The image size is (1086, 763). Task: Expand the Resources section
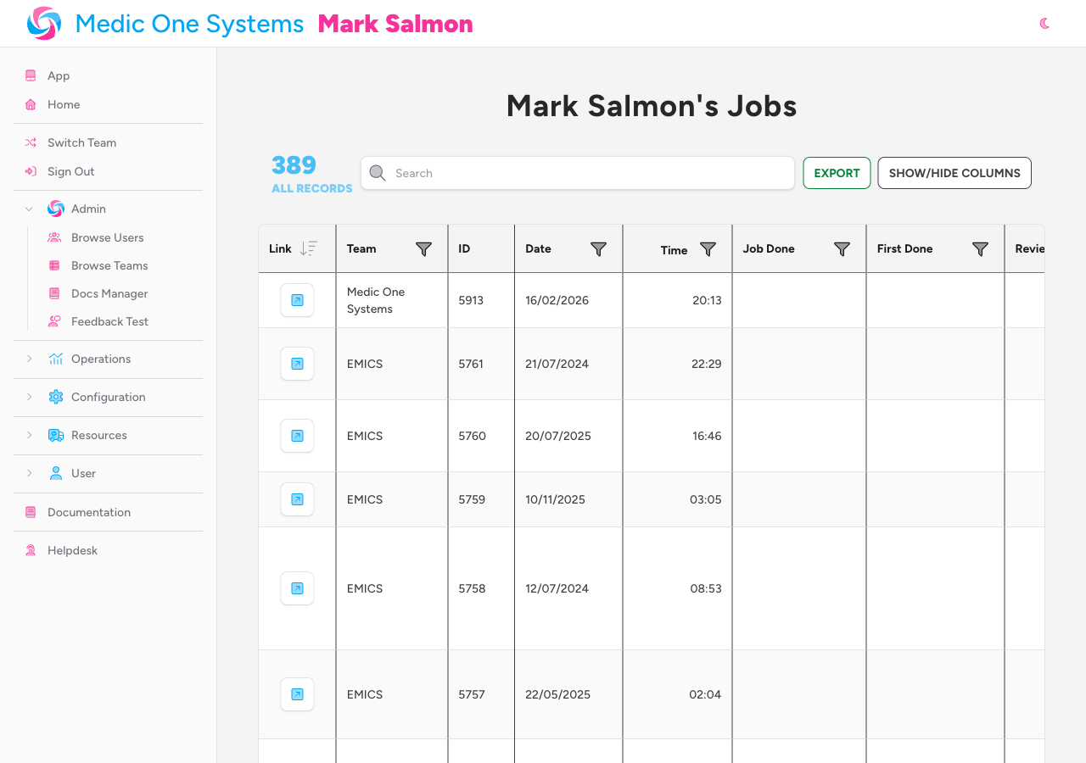(28, 436)
